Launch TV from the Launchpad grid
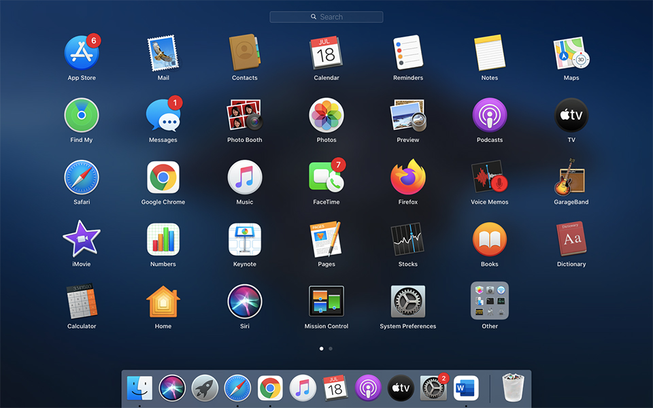 [571, 116]
